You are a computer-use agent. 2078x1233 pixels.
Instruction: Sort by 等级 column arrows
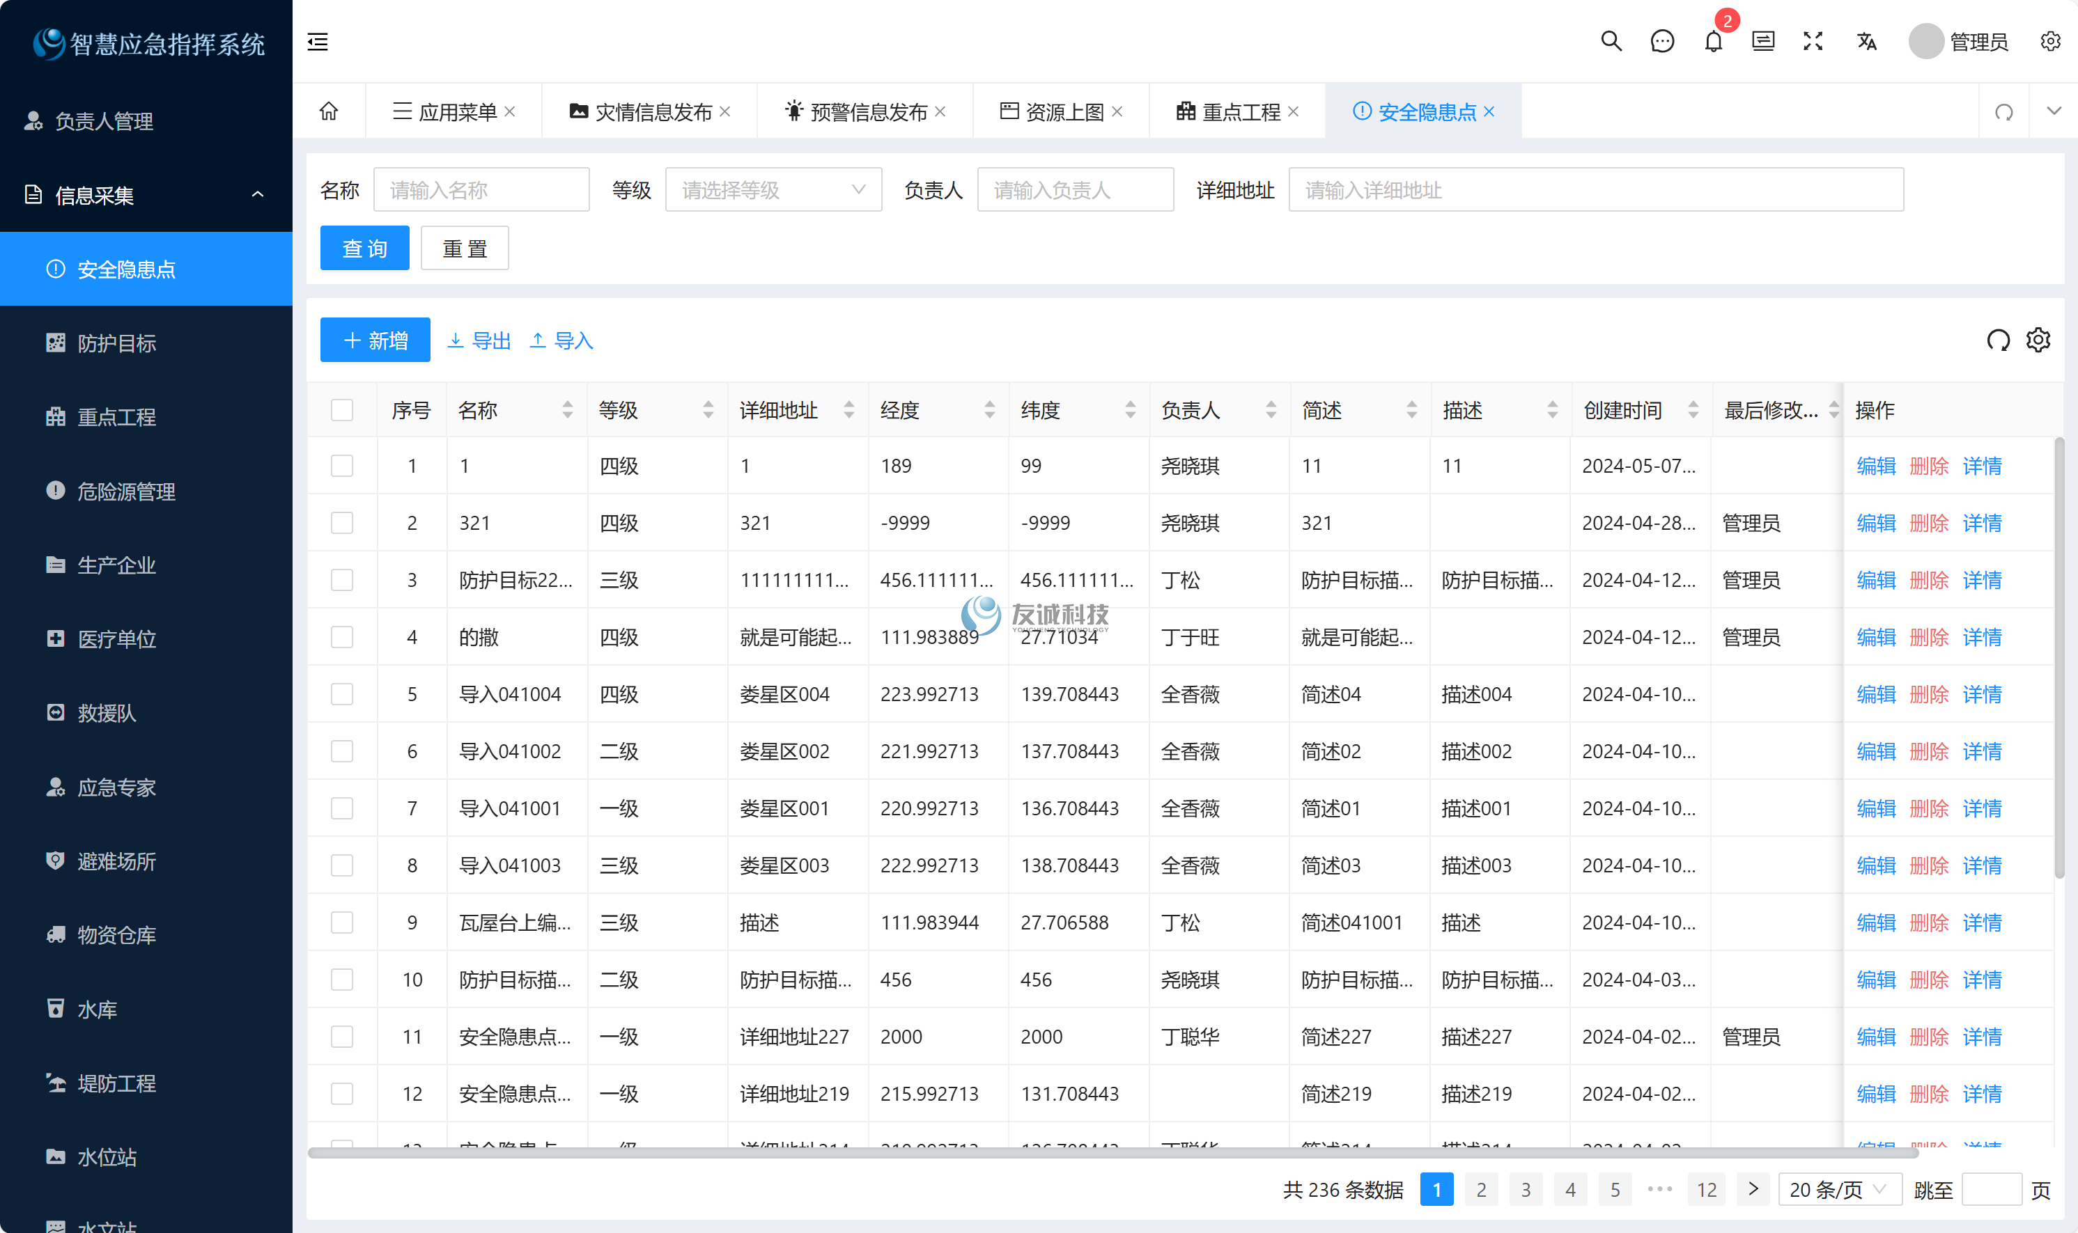point(708,409)
